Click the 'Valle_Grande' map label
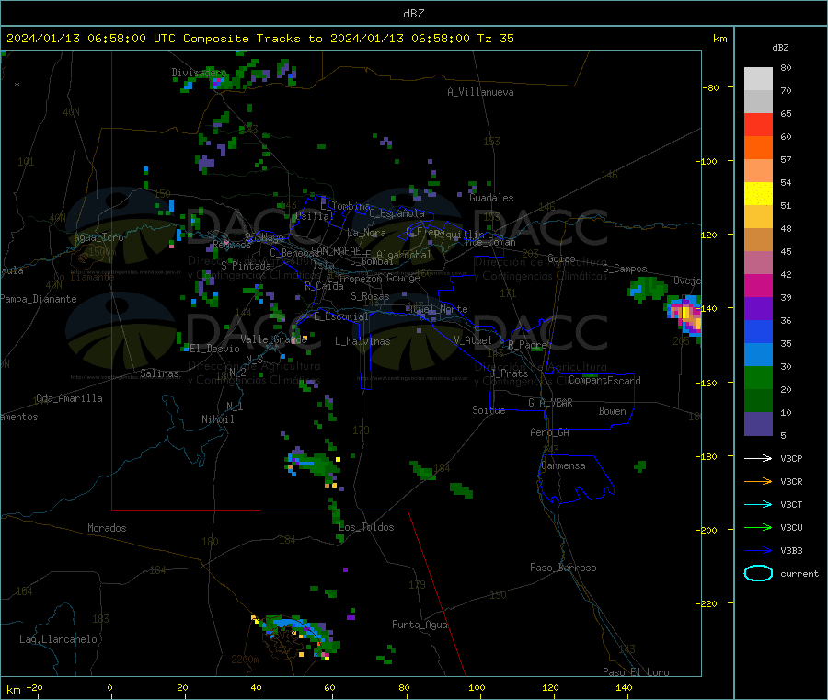Screen dimensions: 828x700 (273, 339)
